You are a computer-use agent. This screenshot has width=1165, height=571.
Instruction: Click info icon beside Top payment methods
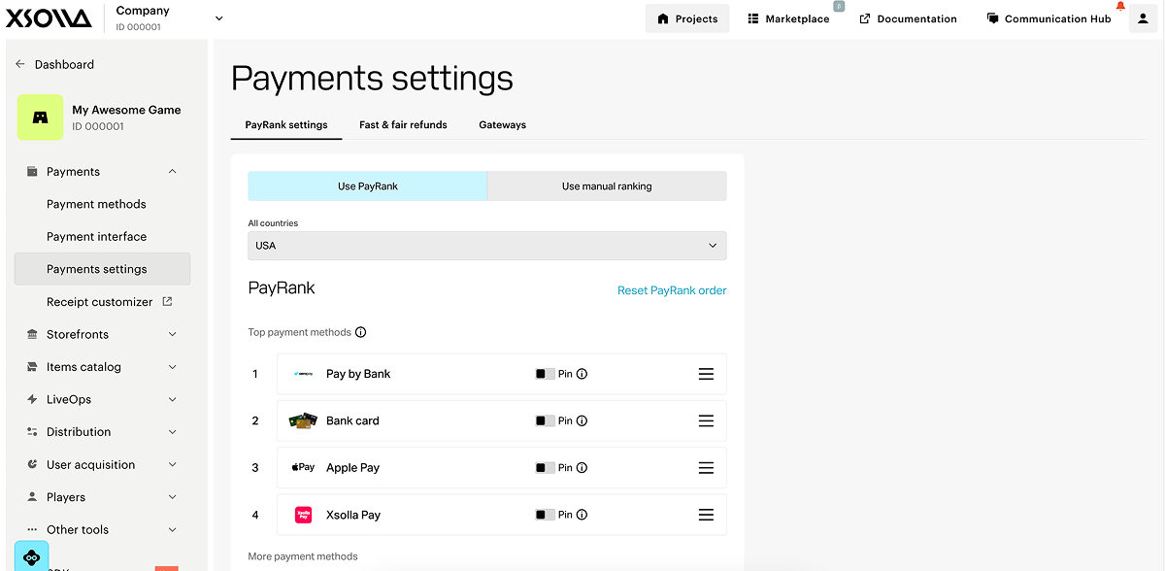click(x=361, y=332)
